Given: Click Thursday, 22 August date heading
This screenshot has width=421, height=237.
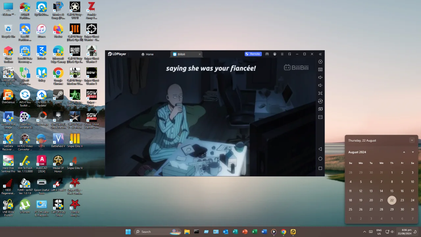Looking at the screenshot, I should [362, 141].
